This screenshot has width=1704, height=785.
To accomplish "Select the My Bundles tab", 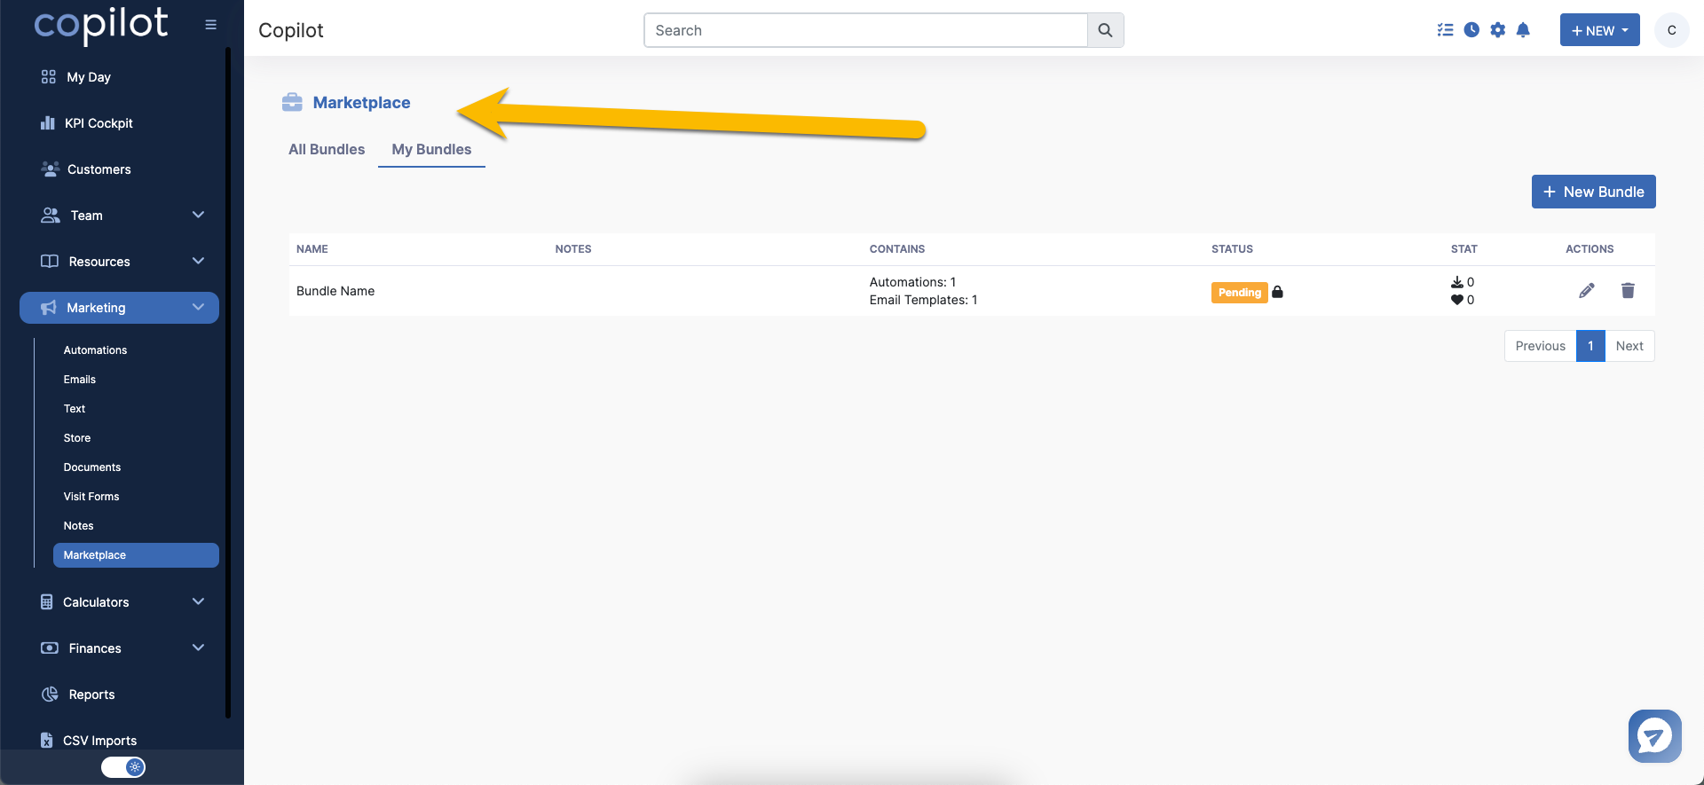I will pyautogui.click(x=431, y=149).
